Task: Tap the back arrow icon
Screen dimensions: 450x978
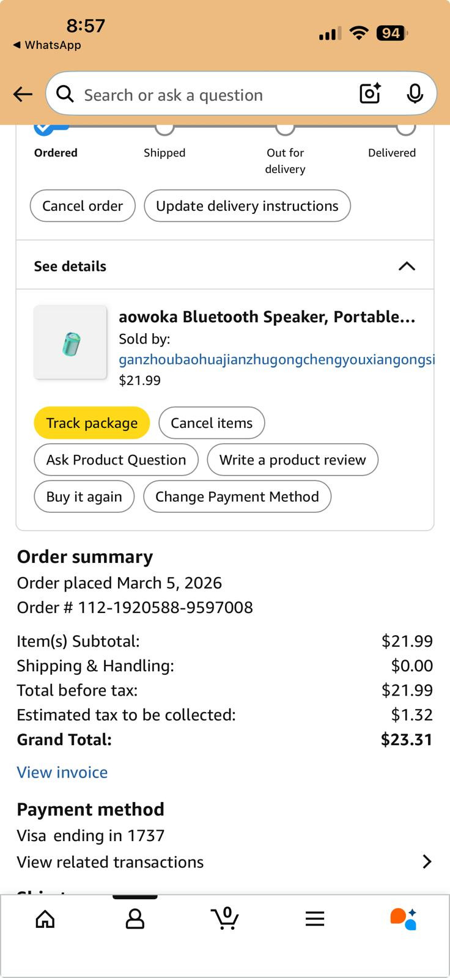Action: [23, 94]
